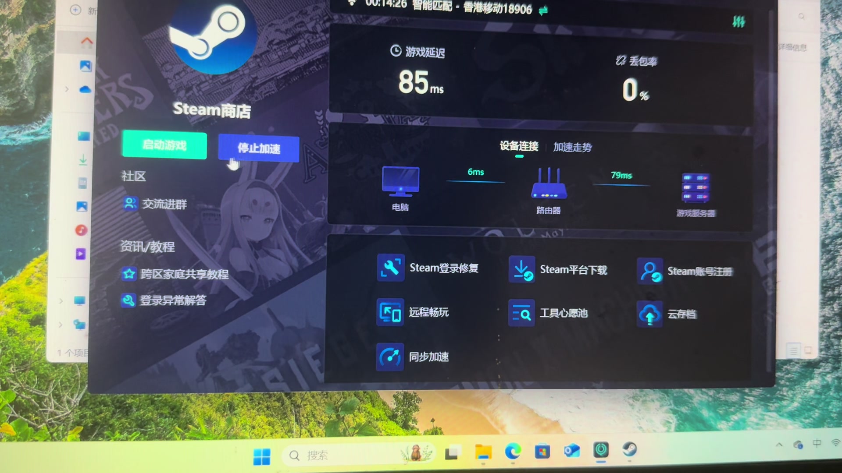Open Microsoft Store from the taskbar
The width and height of the screenshot is (842, 473).
point(542,451)
